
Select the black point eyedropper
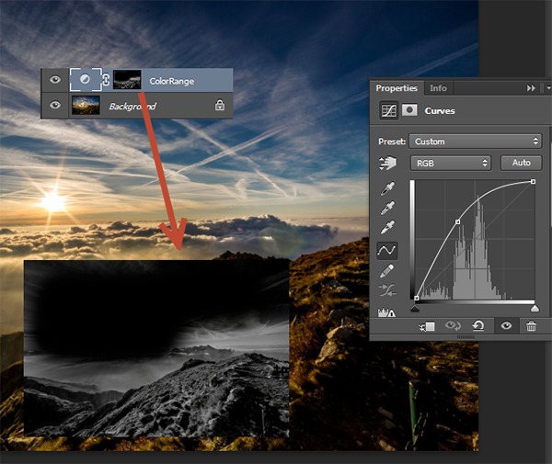(387, 190)
